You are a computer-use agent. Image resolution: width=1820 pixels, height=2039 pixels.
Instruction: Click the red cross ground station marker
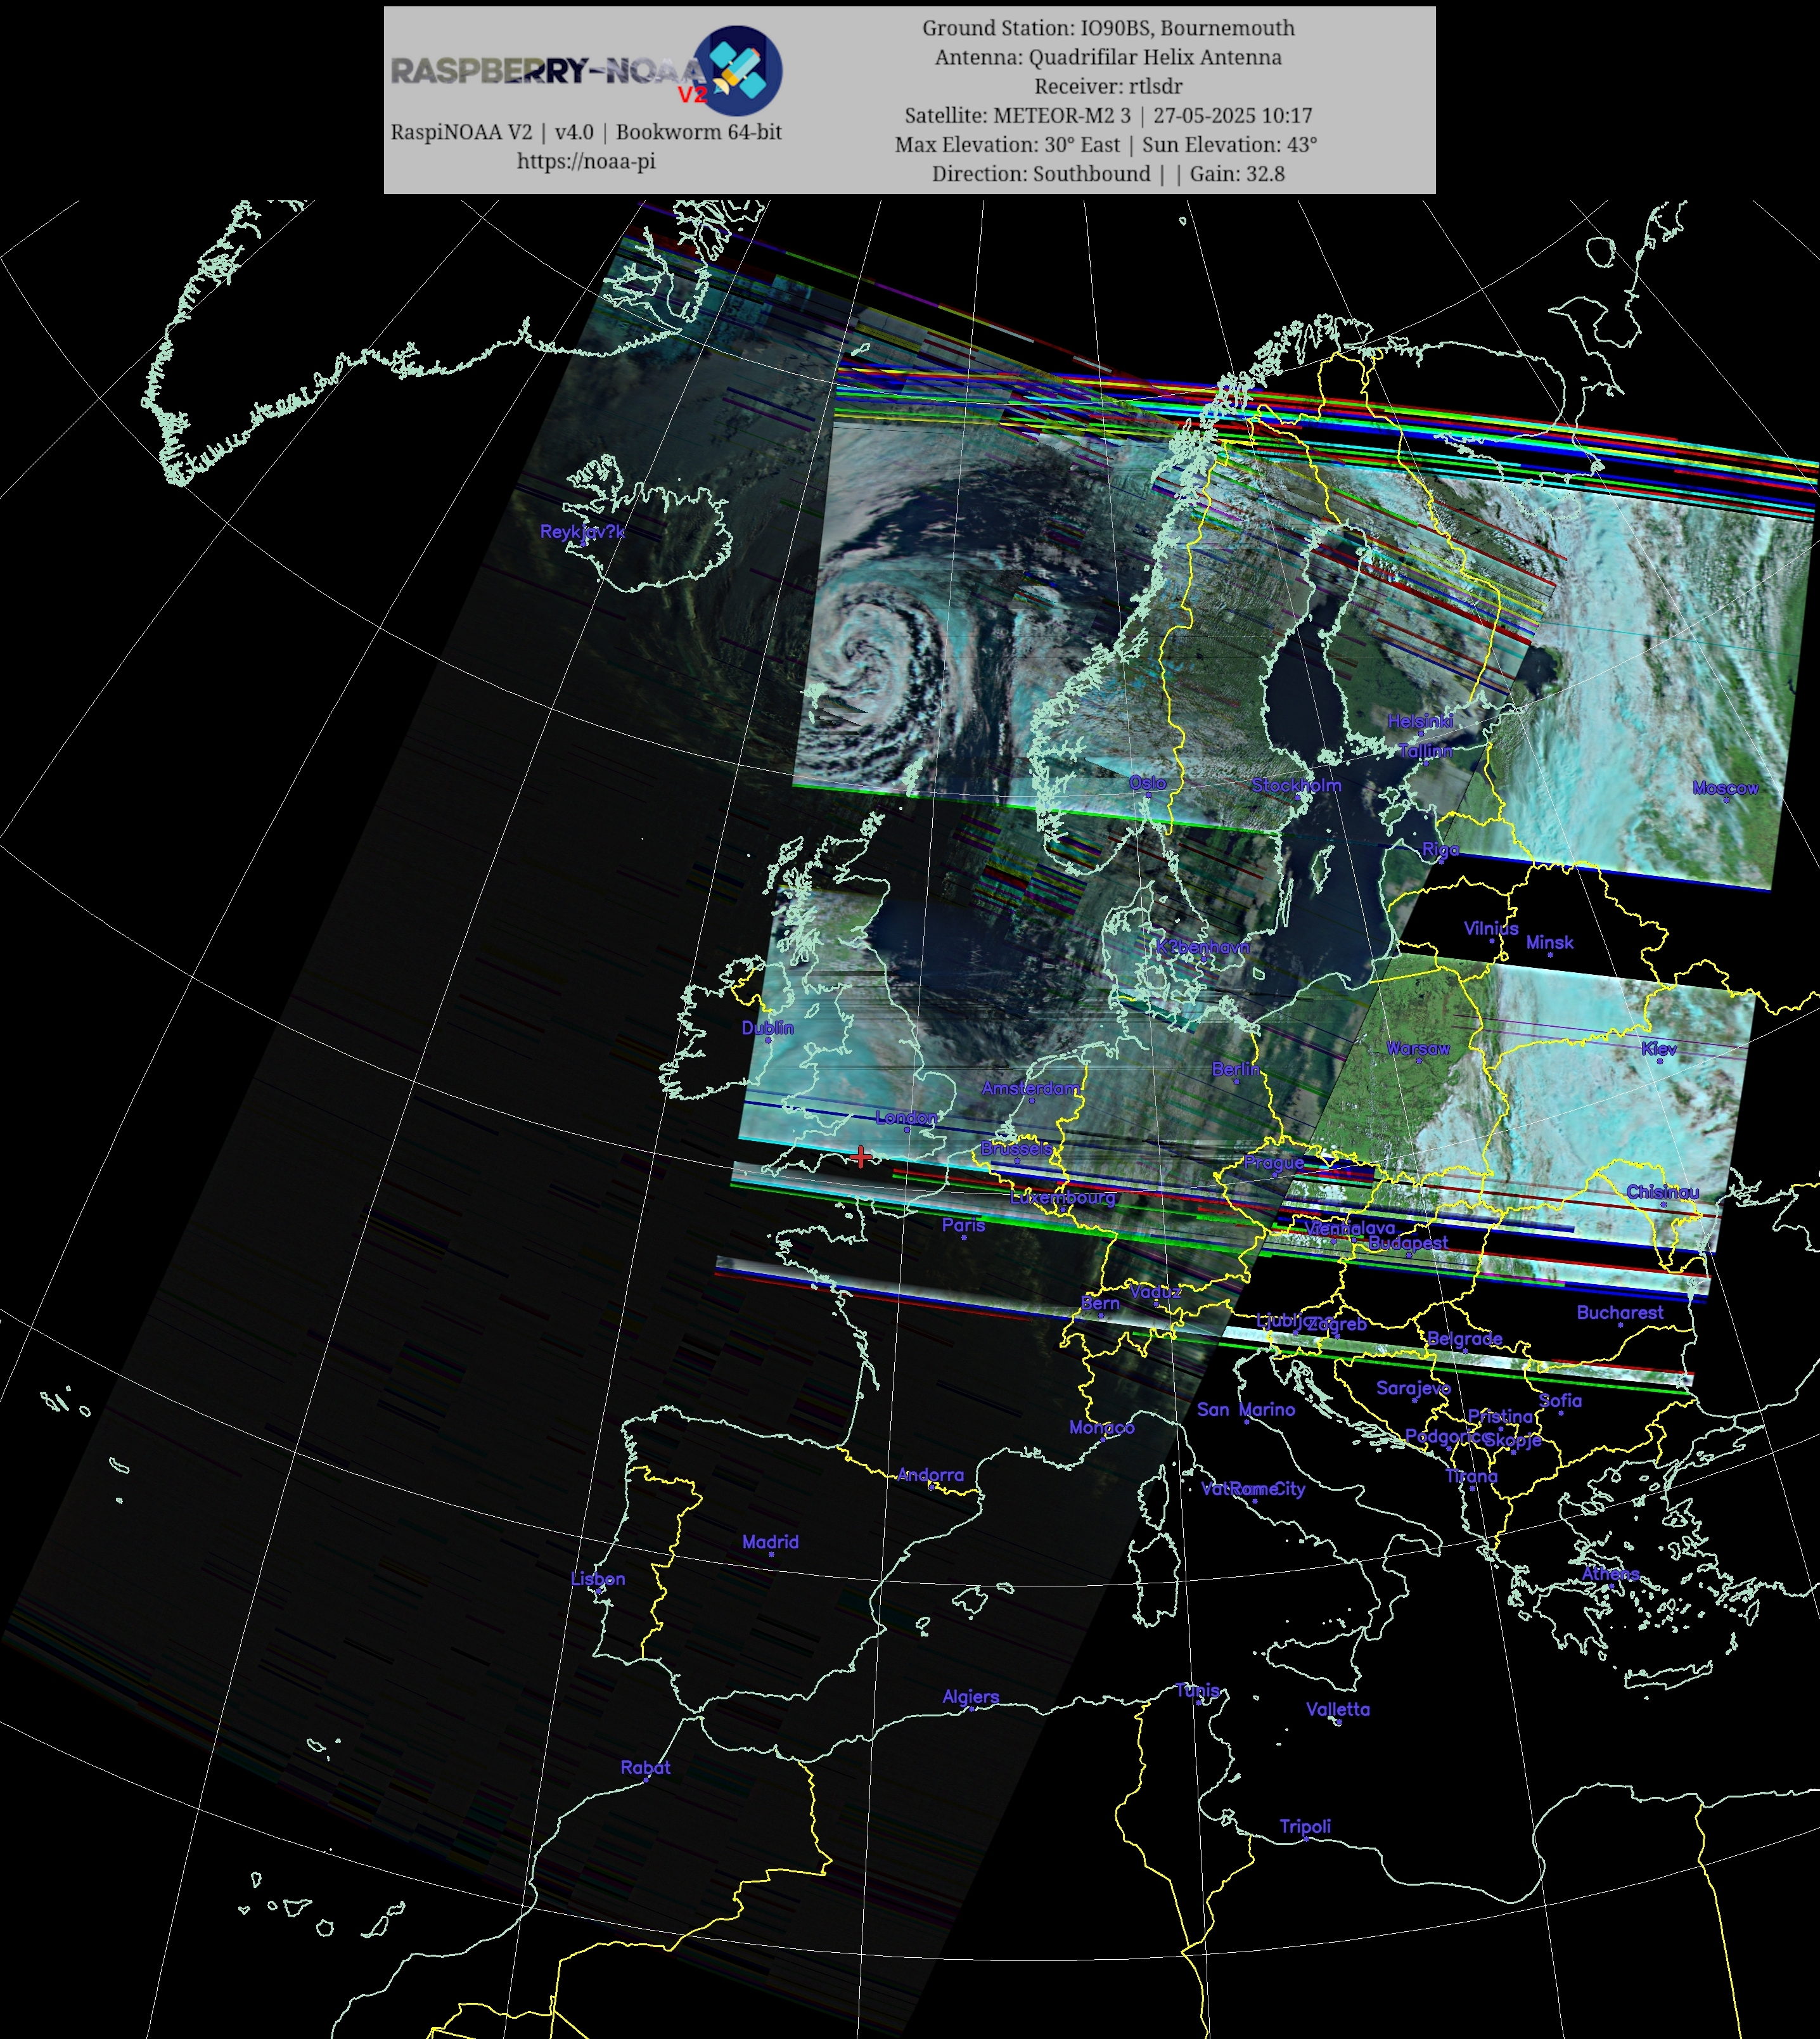(x=861, y=1157)
